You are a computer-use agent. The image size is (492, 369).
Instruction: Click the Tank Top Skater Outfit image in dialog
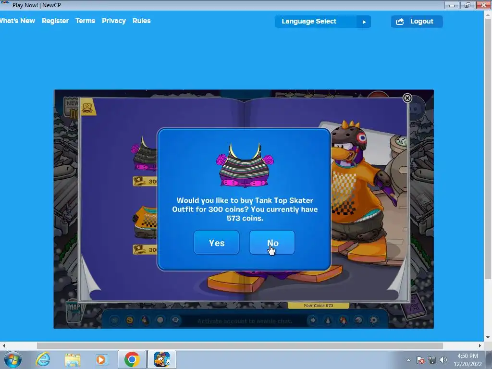click(x=245, y=165)
